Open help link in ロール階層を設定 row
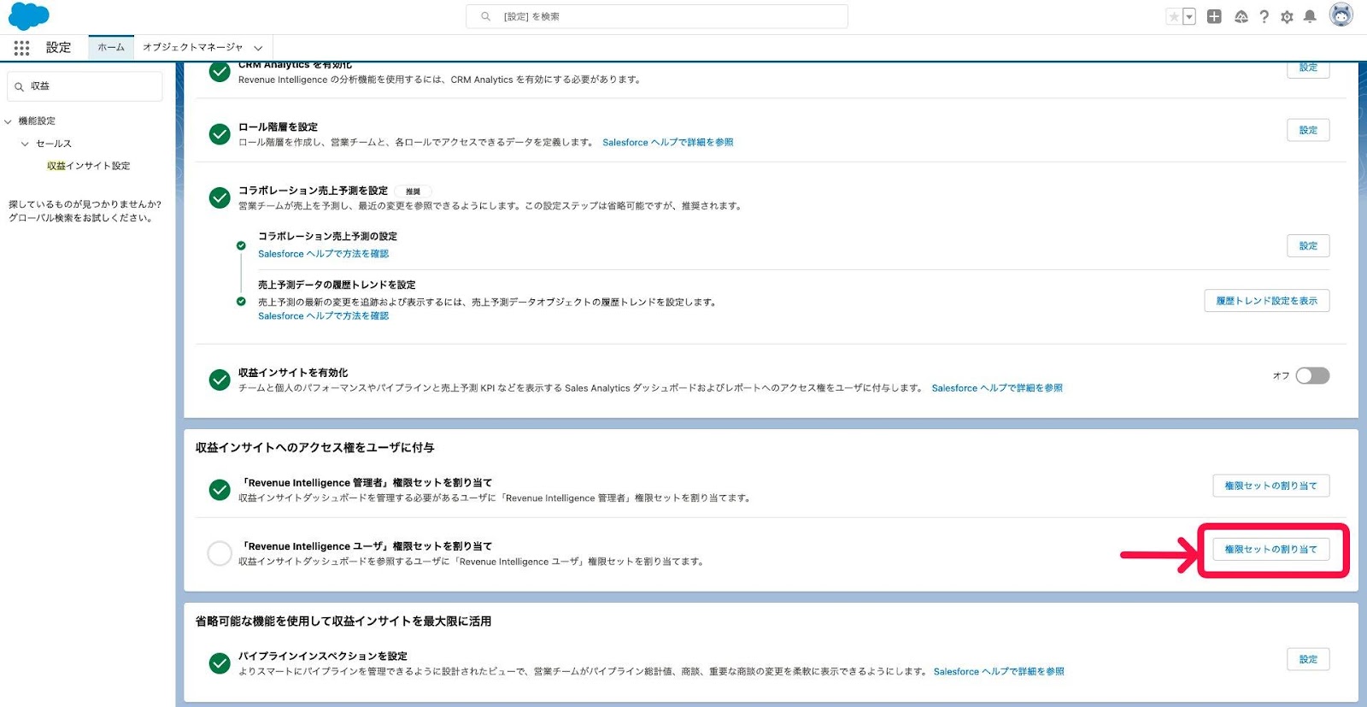Viewport: 1367px width, 707px height. pos(668,143)
